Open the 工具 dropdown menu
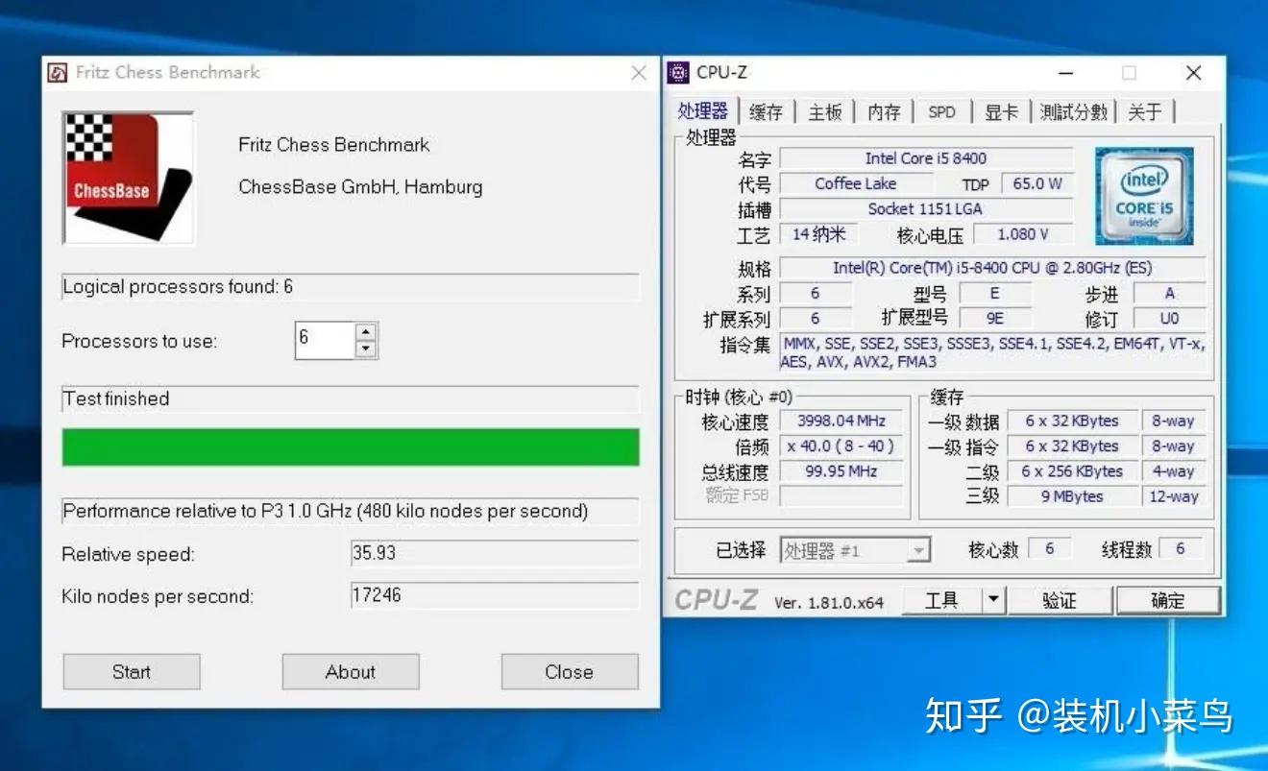 click(994, 598)
